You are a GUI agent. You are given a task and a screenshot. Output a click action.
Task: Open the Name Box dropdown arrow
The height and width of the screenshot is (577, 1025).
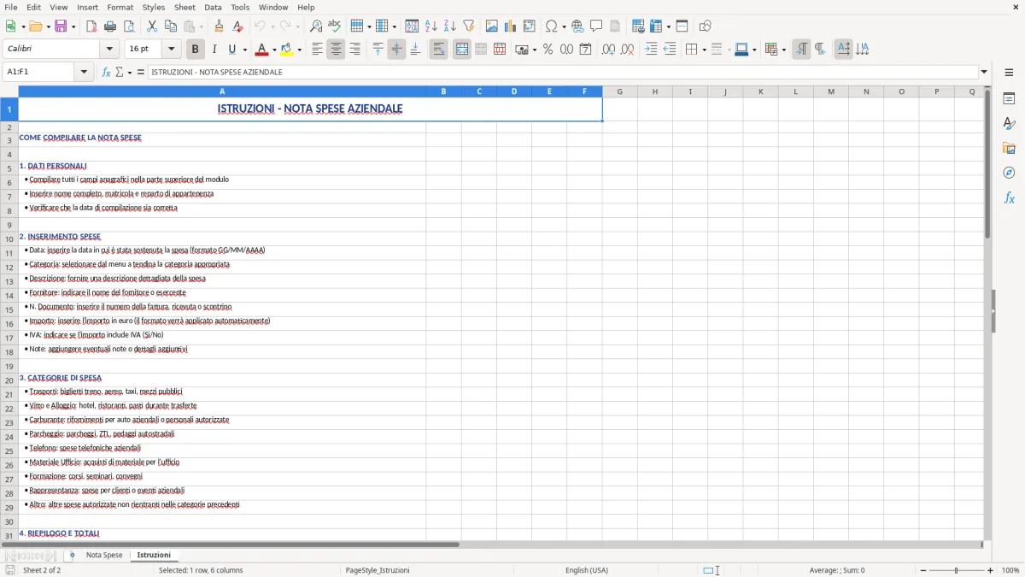(83, 72)
